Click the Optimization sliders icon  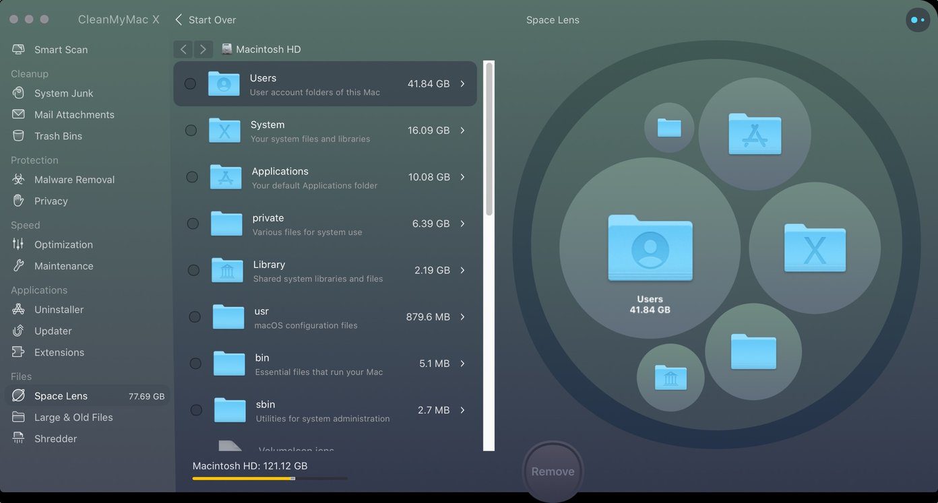(19, 244)
